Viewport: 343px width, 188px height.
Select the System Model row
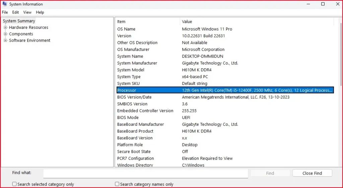[225, 70]
